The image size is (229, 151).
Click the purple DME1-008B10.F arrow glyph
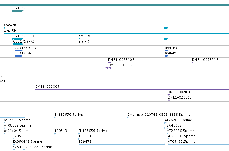click(x=110, y=62)
